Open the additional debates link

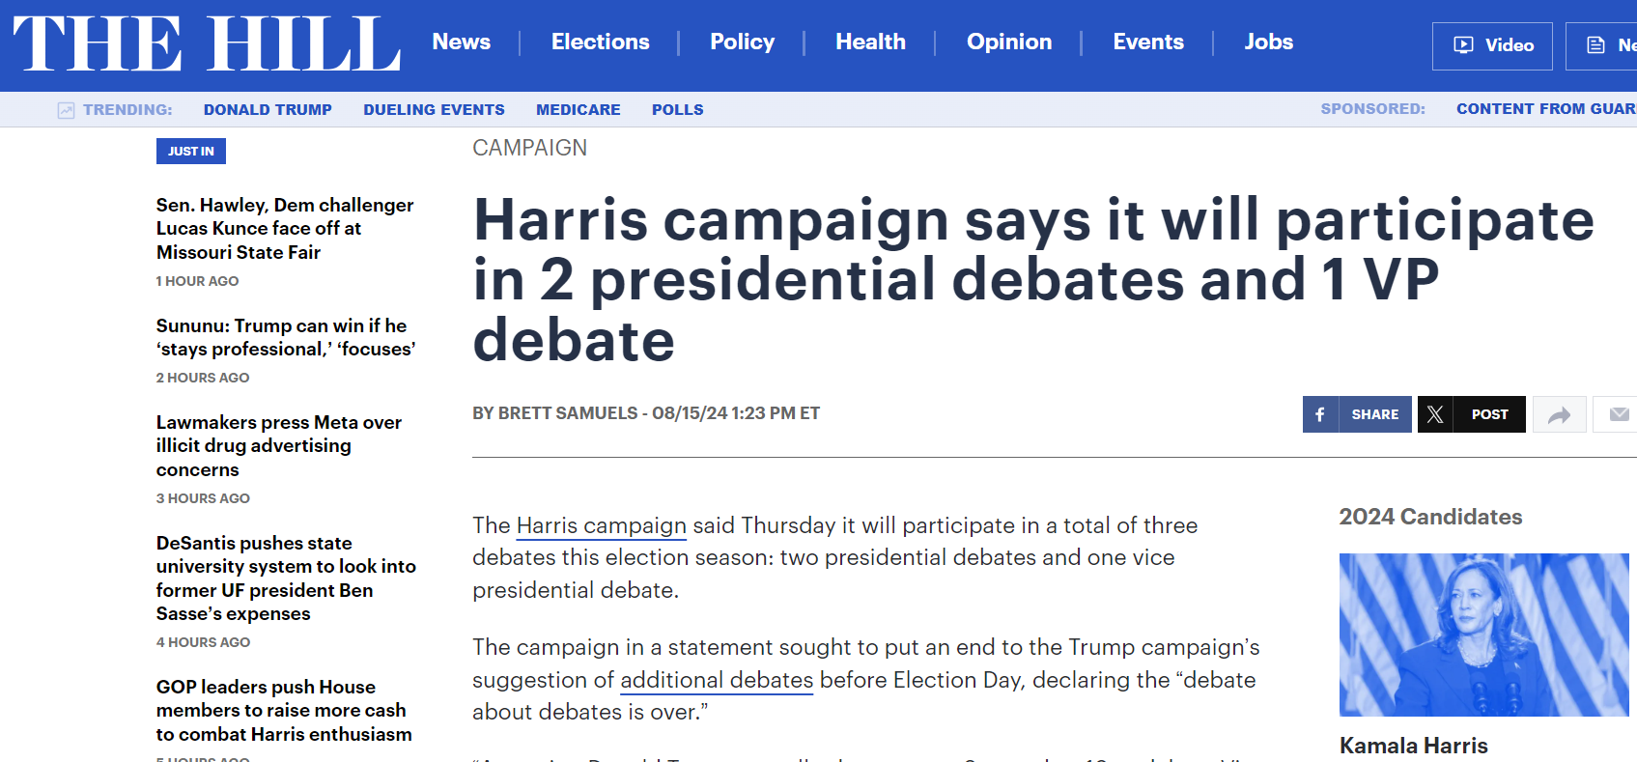point(717,680)
